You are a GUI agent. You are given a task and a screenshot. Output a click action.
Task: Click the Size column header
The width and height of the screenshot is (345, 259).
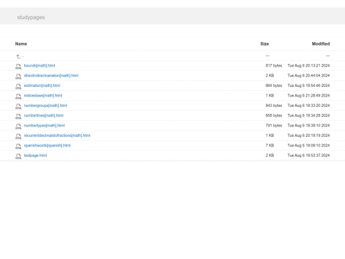(264, 44)
